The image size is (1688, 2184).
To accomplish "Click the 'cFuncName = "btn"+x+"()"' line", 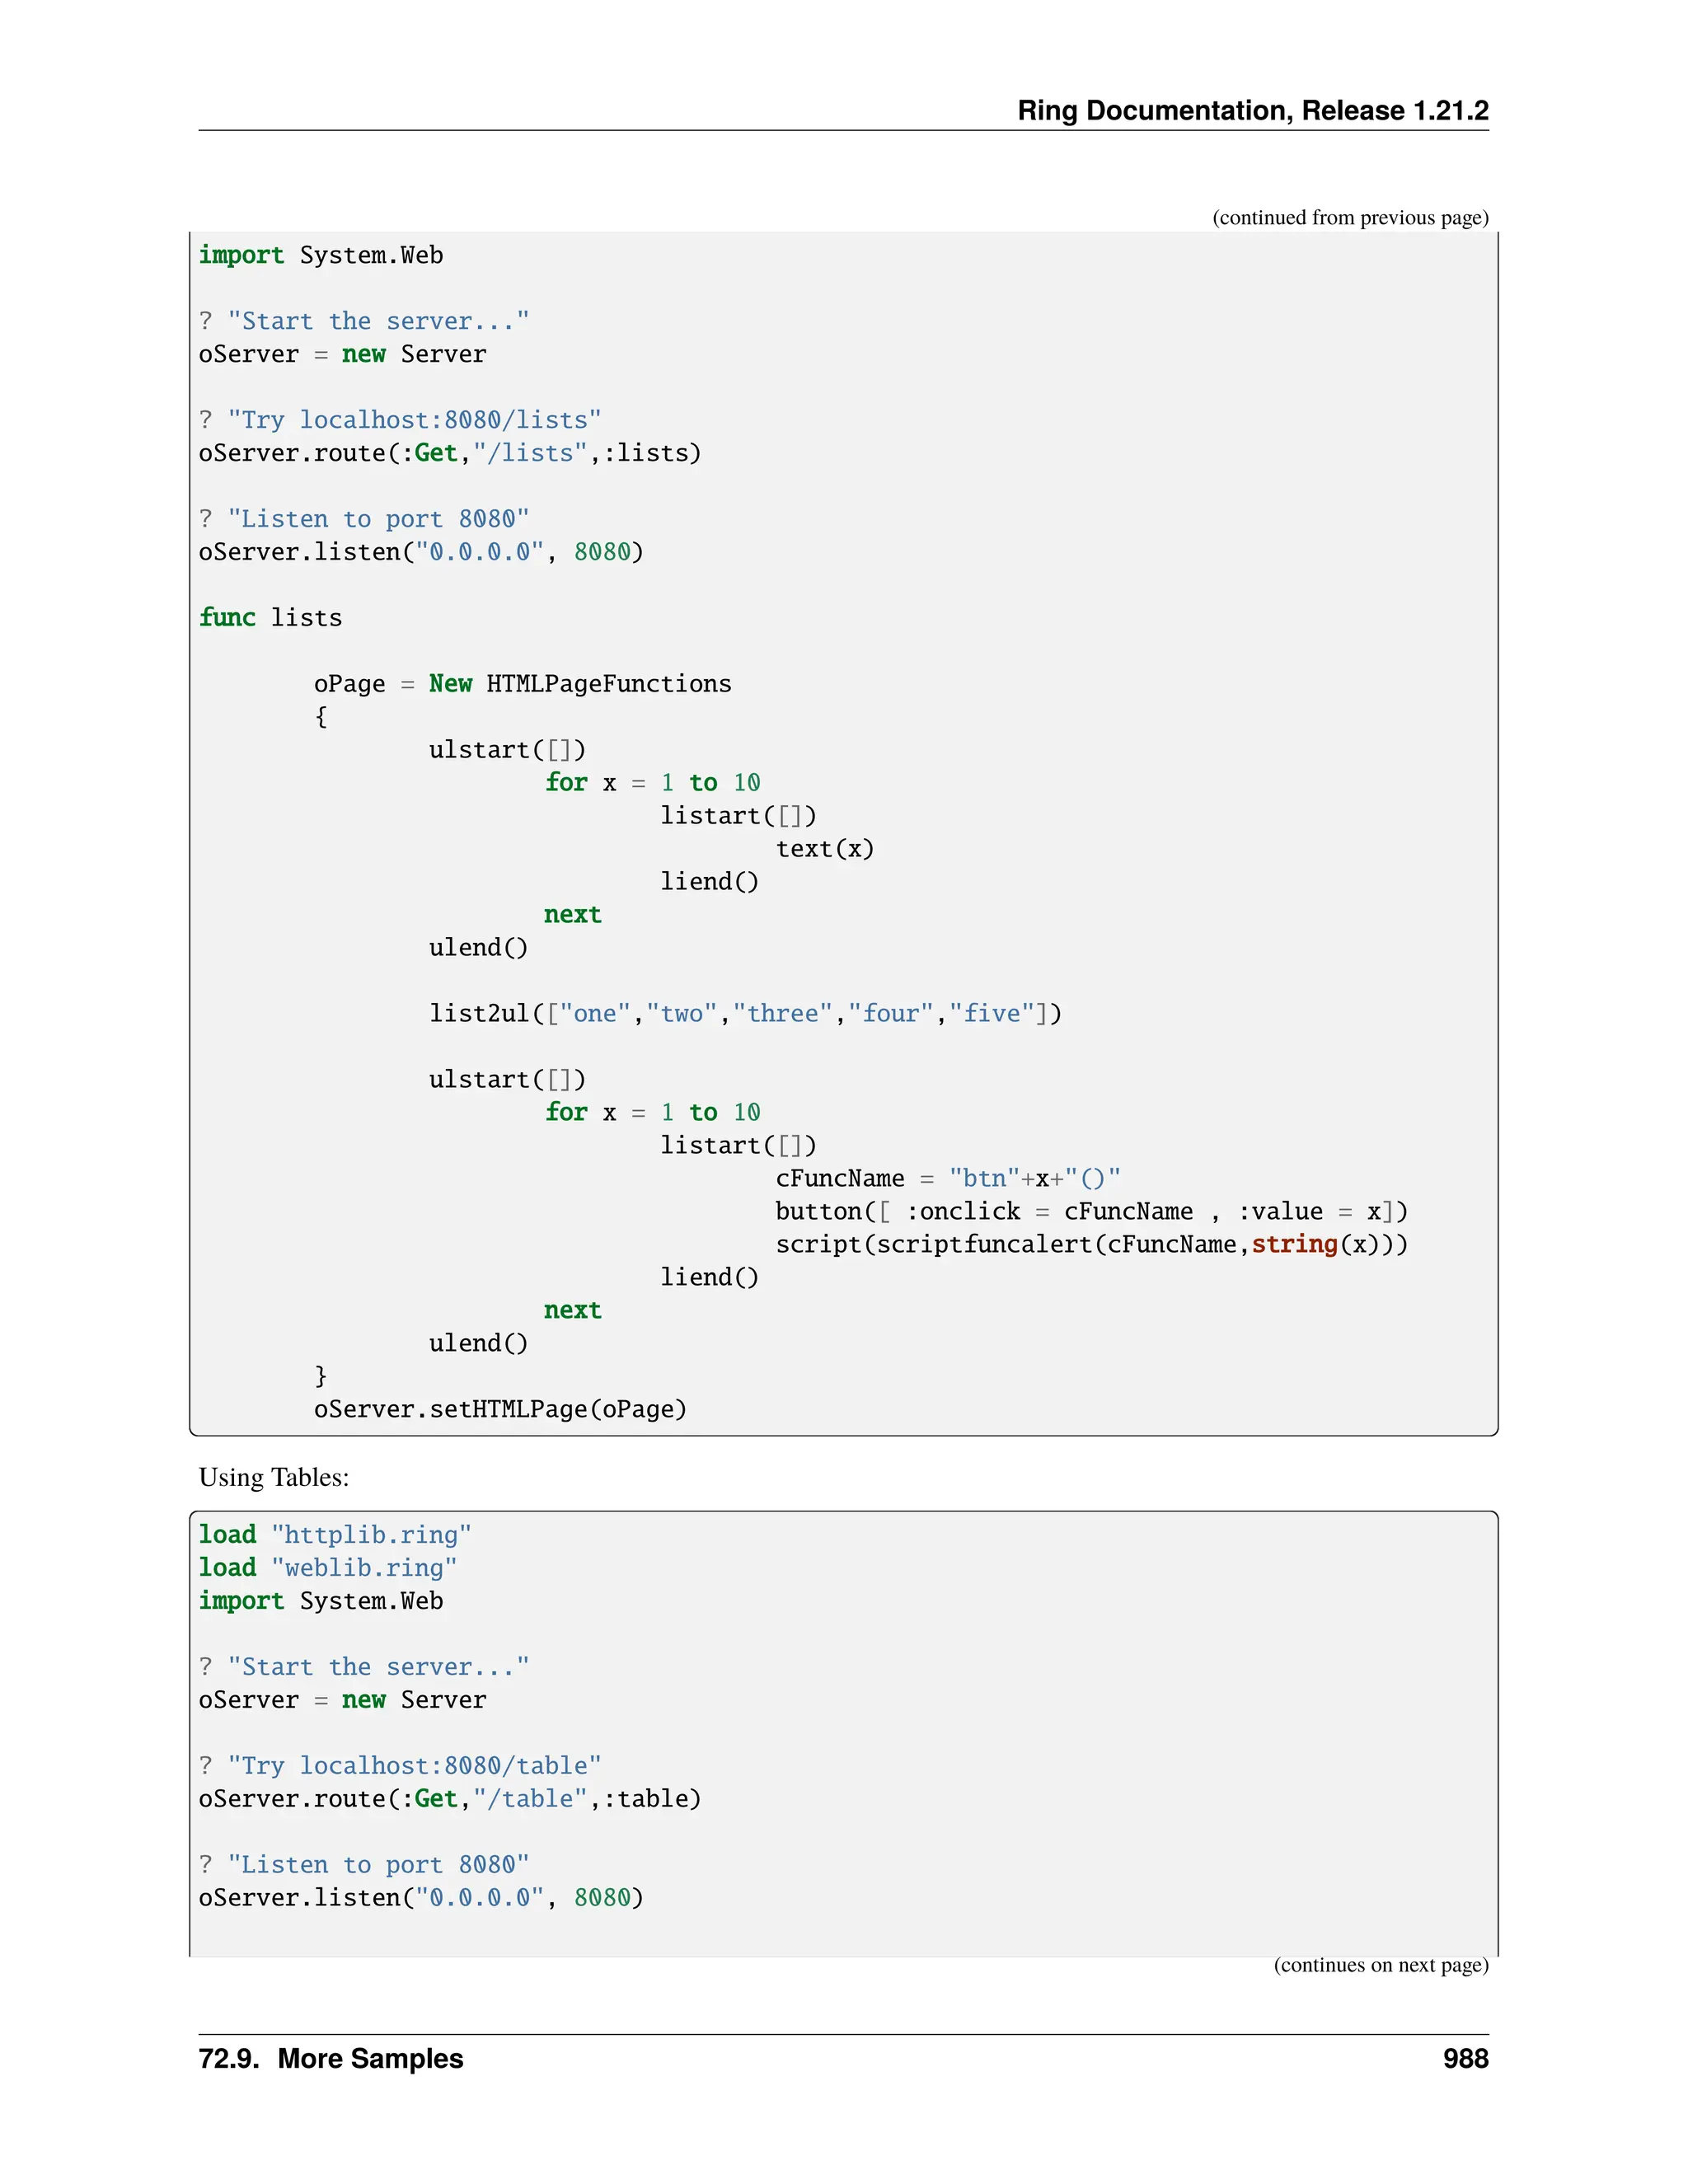I will tap(947, 1179).
